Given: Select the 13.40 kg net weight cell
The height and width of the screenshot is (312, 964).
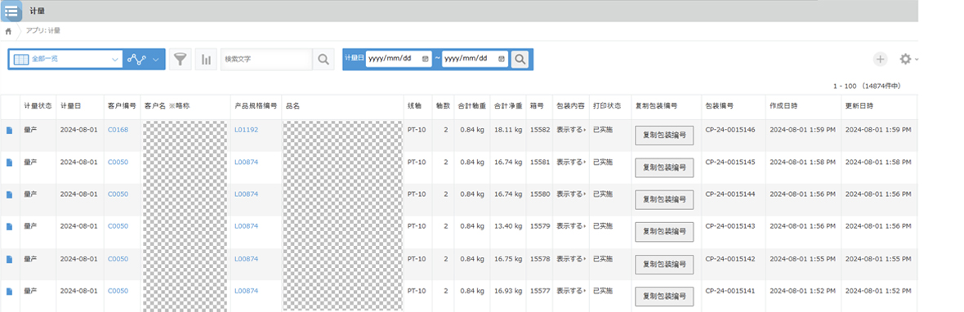Looking at the screenshot, I should pos(508,225).
